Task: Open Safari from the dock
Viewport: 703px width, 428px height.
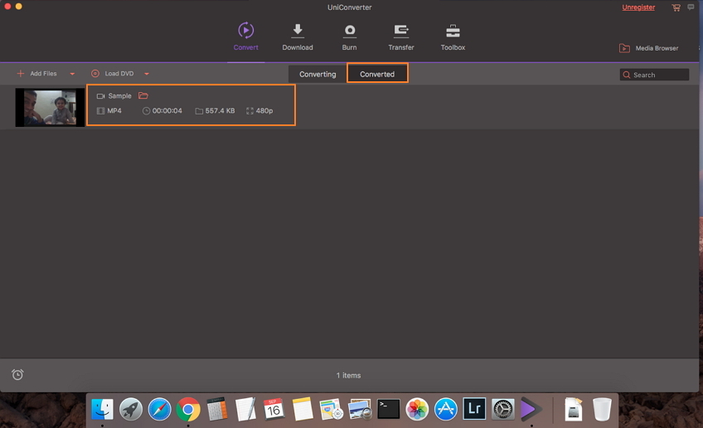Action: 160,409
